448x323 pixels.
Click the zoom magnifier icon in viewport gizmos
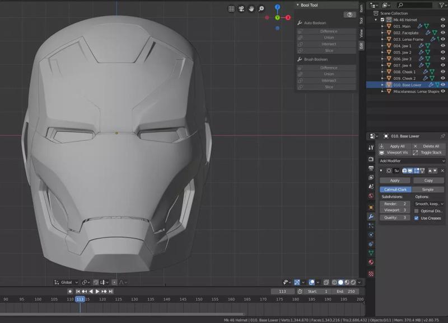261,9
